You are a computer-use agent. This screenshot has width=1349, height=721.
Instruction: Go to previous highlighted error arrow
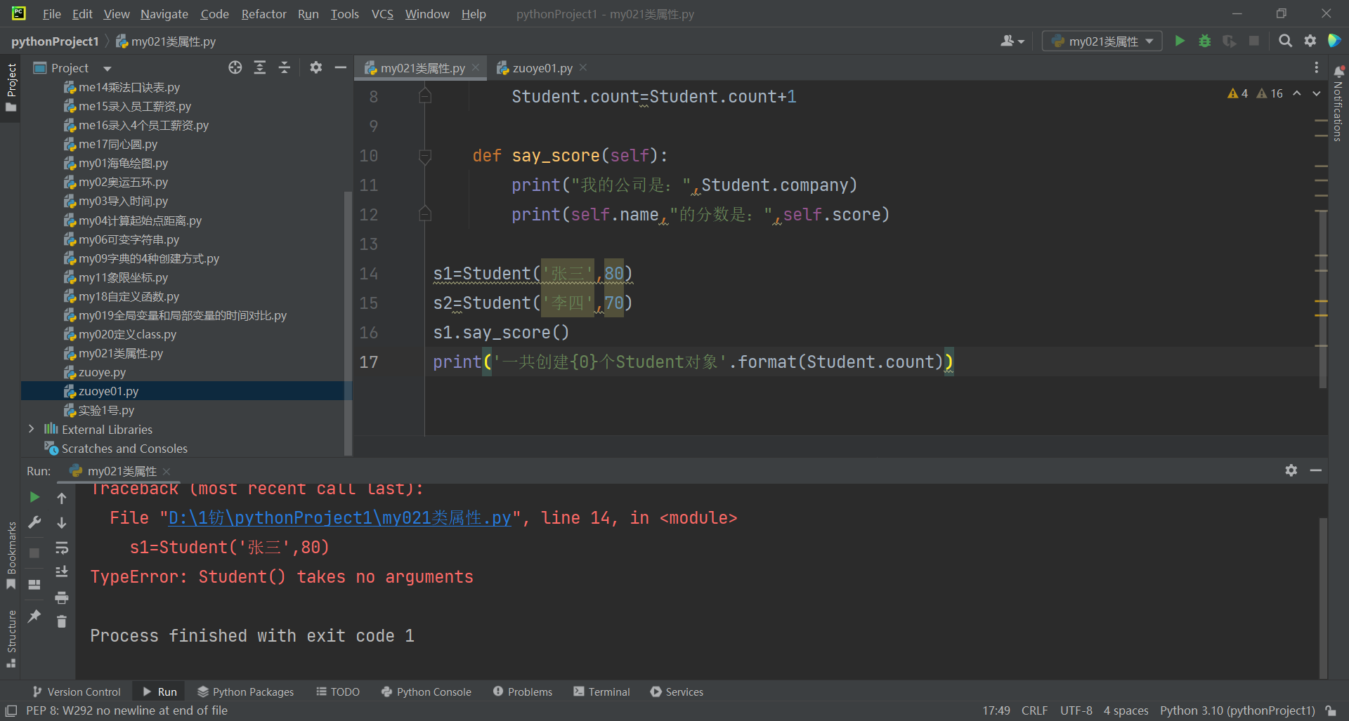point(1297,93)
